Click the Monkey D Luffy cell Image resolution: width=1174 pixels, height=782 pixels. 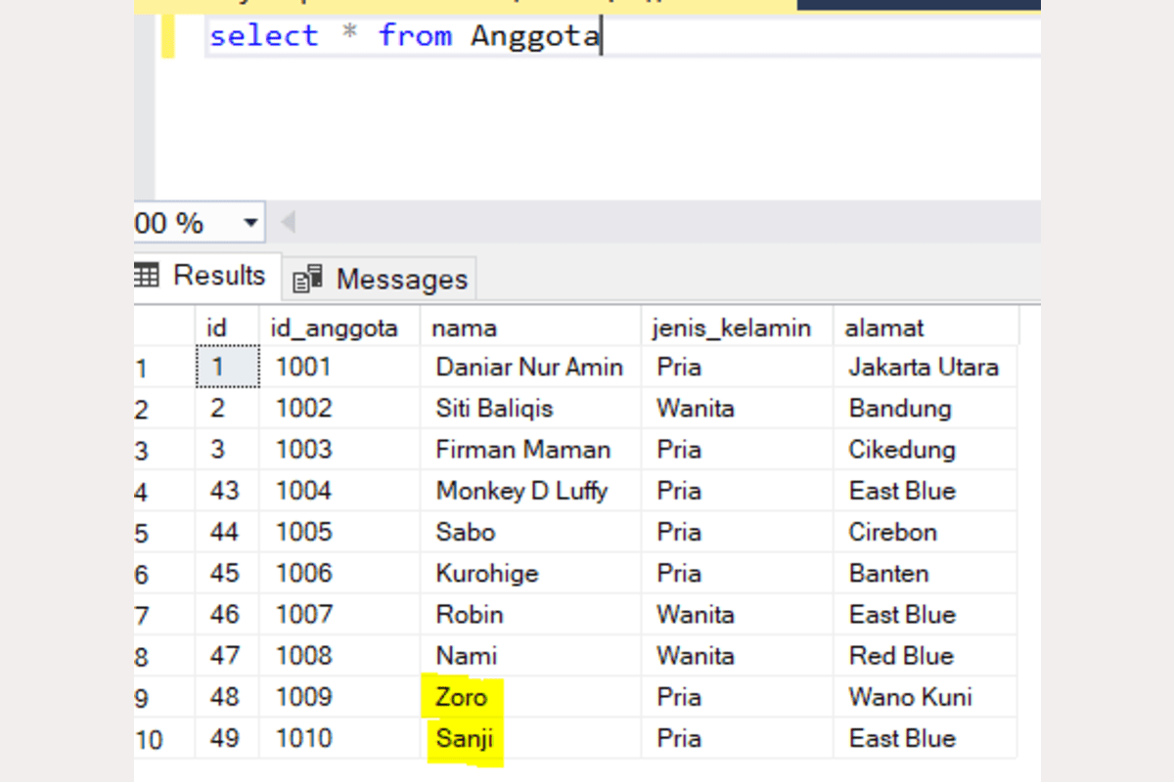click(521, 491)
